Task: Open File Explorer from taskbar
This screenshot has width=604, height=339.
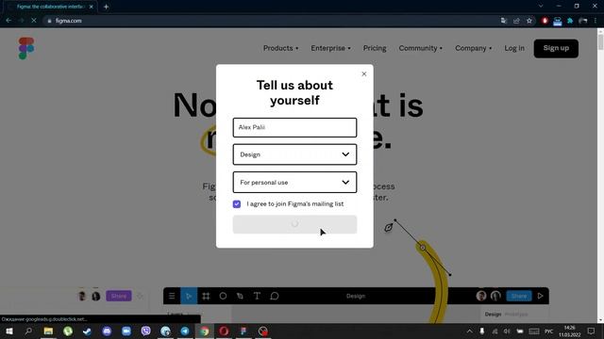Action: (x=48, y=331)
